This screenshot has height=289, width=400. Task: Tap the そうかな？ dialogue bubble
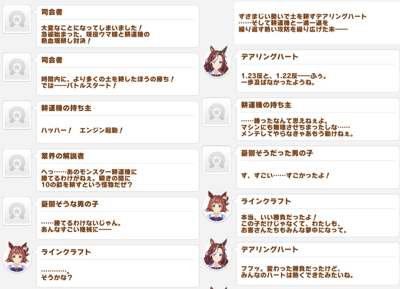pyautogui.click(x=118, y=266)
